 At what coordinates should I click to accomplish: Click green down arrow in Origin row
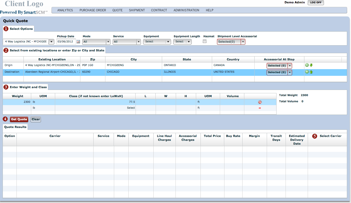pyautogui.click(x=311, y=65)
